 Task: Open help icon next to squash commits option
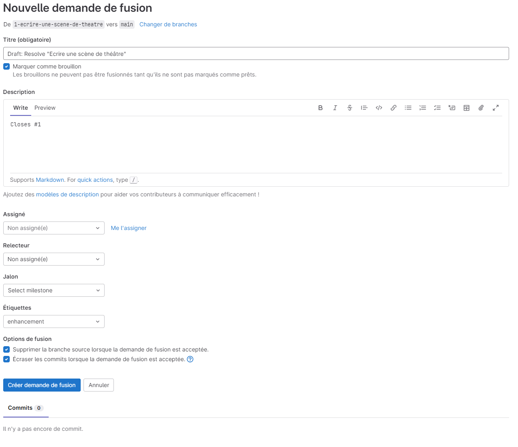point(190,359)
